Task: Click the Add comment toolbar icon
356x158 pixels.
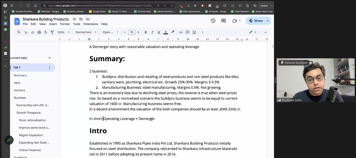Action: (x=187, y=32)
